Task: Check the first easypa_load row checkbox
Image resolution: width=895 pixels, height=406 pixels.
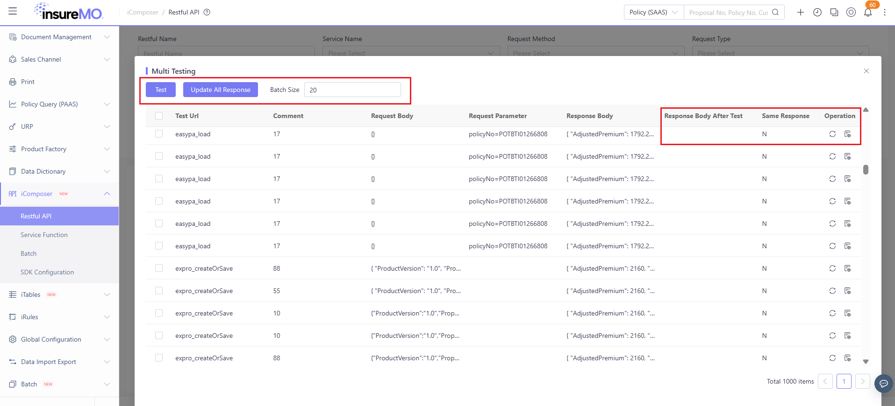Action: tap(159, 134)
